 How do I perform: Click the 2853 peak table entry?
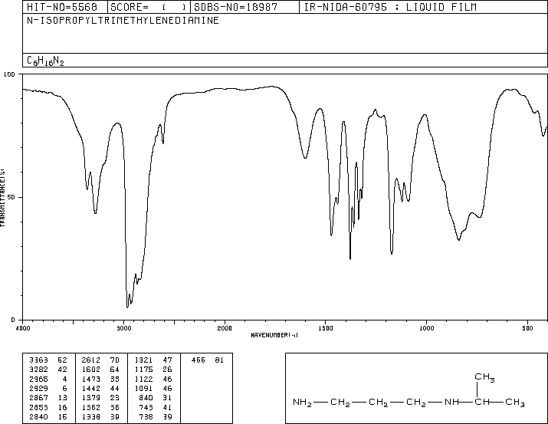coord(48,407)
